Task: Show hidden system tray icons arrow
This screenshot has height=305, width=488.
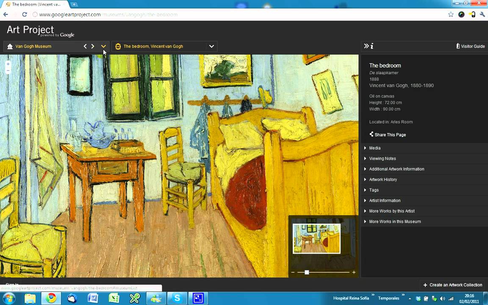Action: coord(410,299)
